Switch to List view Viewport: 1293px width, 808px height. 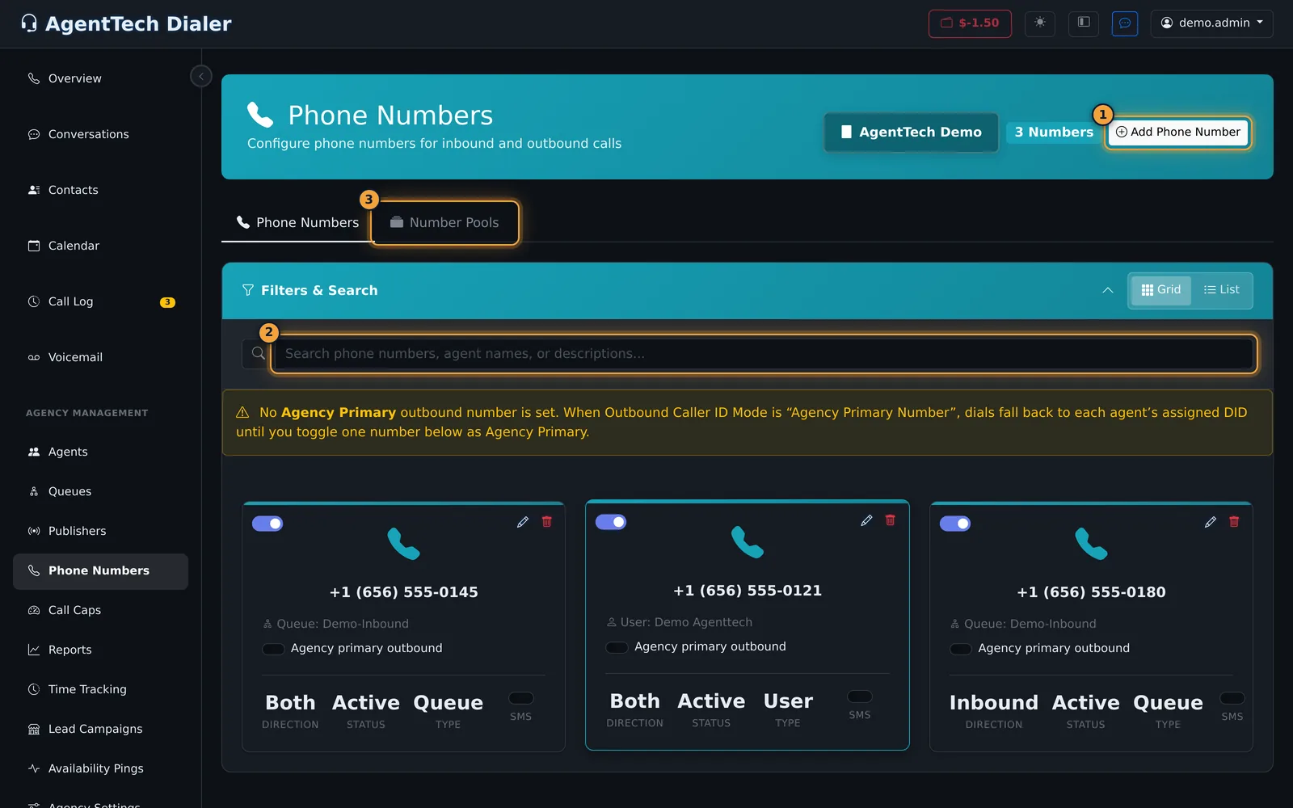point(1222,290)
